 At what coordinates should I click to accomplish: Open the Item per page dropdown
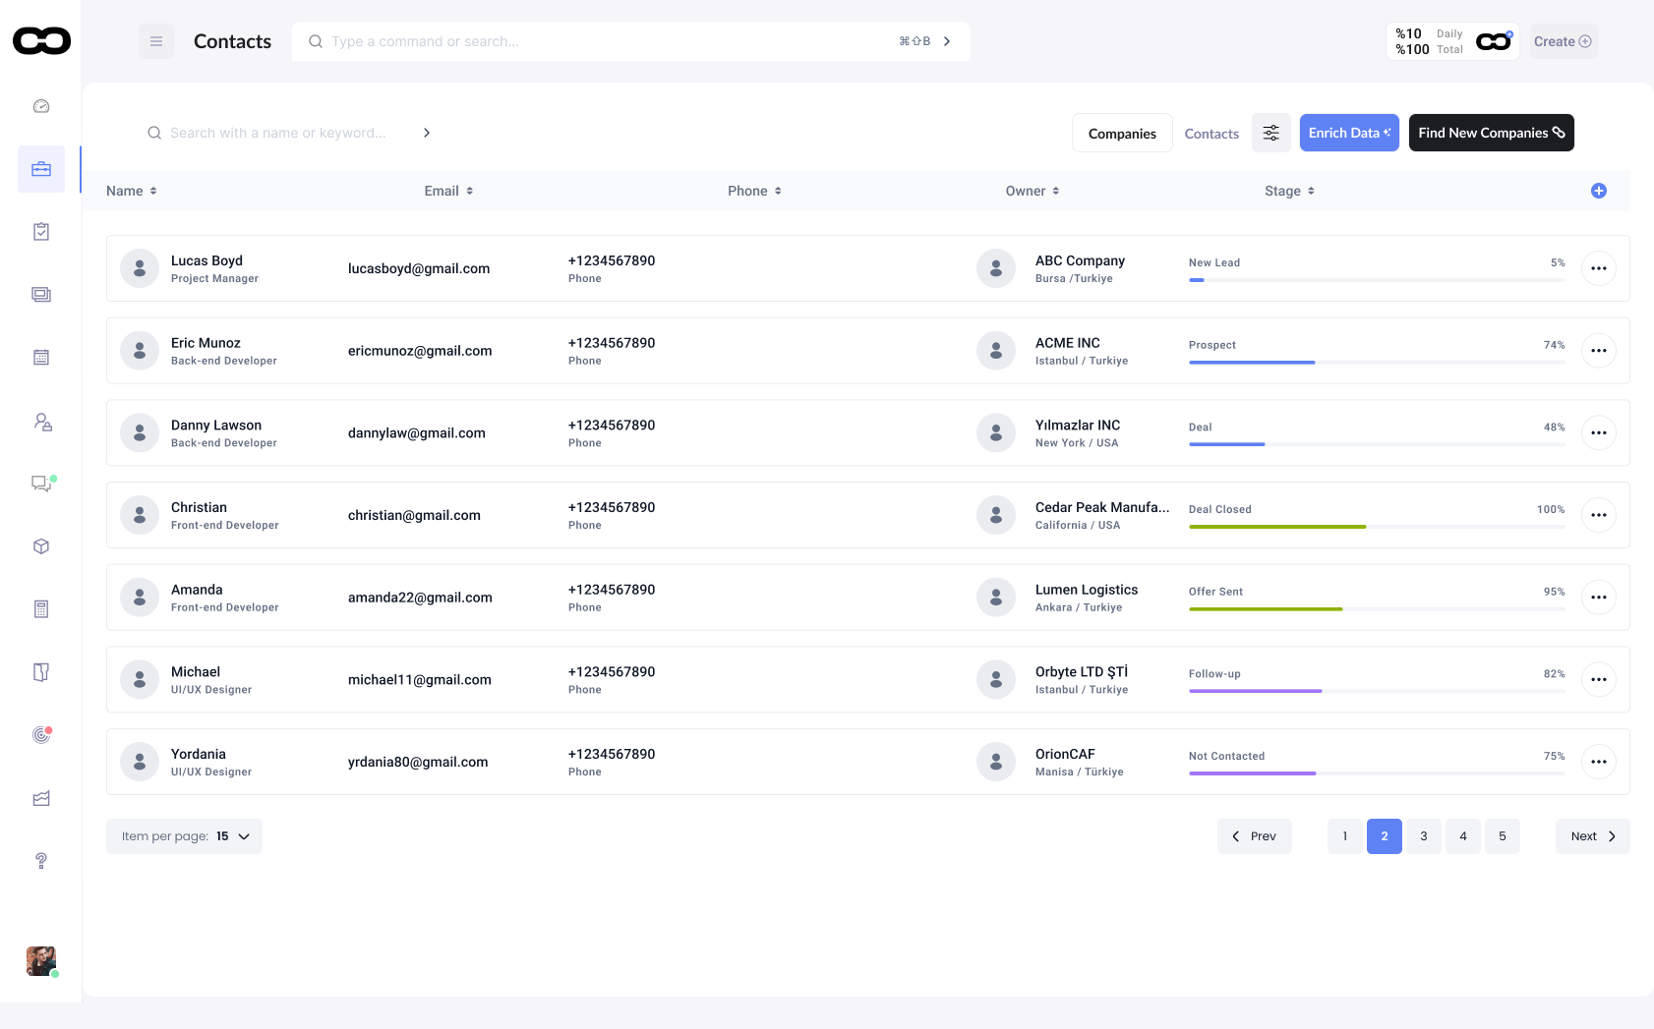tap(184, 836)
